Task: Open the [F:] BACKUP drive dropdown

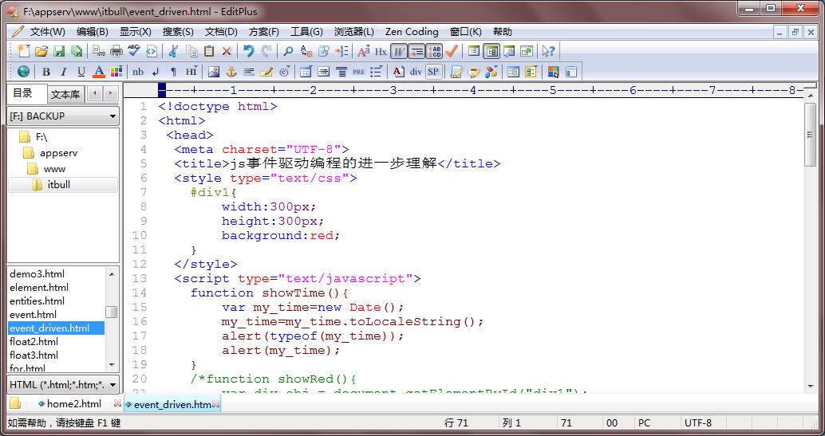Action: (x=63, y=116)
